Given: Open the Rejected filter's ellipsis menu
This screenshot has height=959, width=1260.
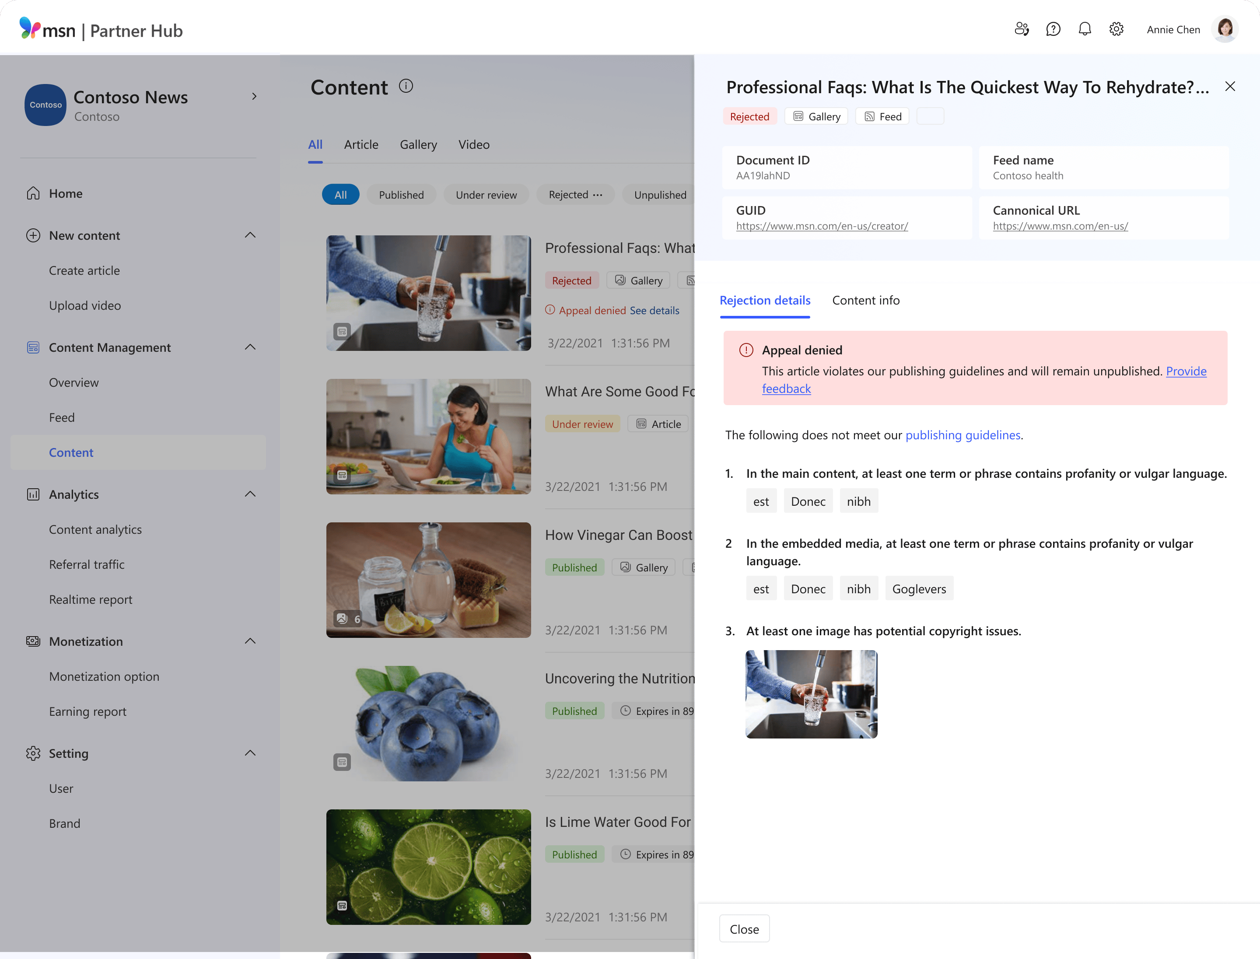Looking at the screenshot, I should click(598, 196).
